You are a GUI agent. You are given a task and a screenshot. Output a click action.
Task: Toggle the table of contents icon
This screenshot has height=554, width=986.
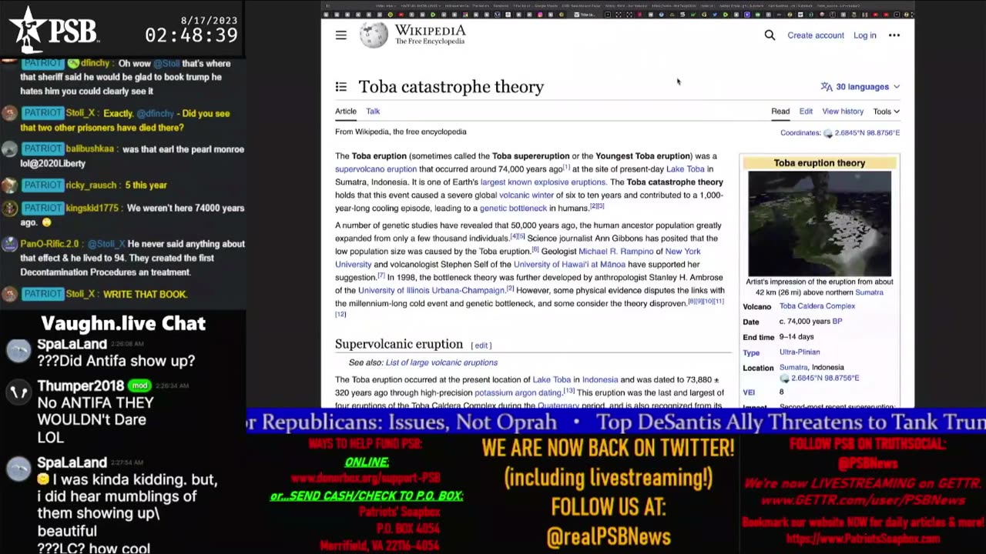point(341,87)
